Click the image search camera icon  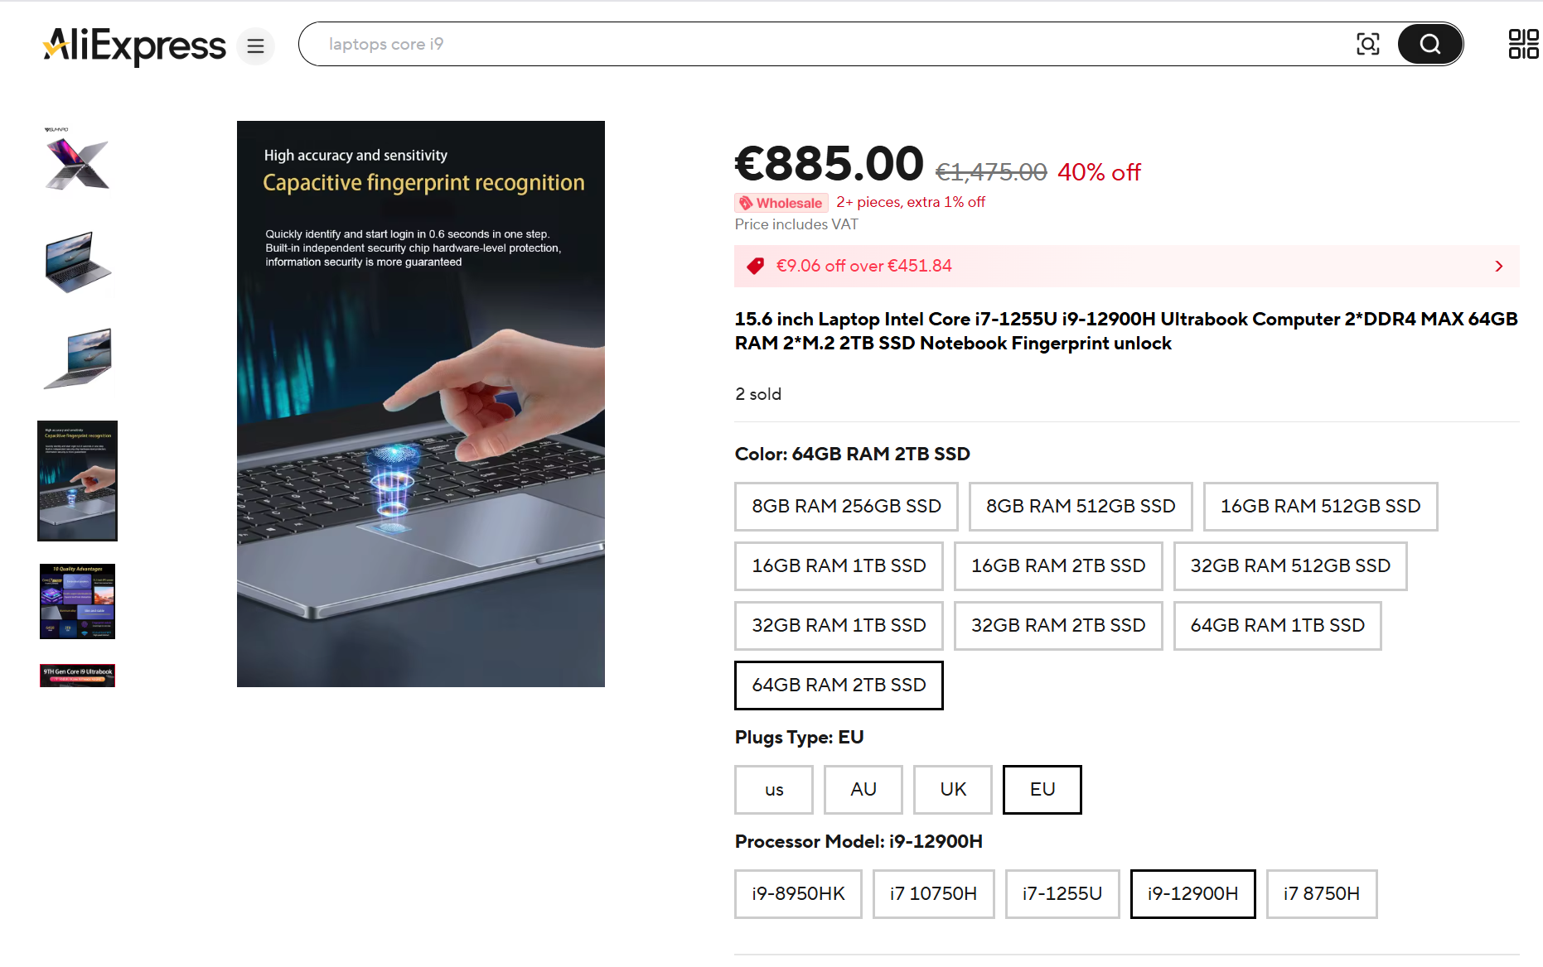[x=1367, y=44]
